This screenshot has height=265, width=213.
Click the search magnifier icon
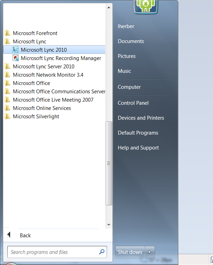(x=102, y=252)
